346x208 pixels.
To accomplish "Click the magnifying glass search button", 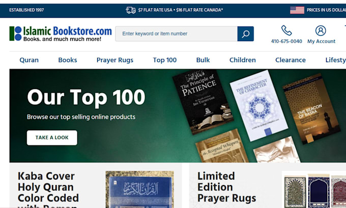I will (x=245, y=34).
